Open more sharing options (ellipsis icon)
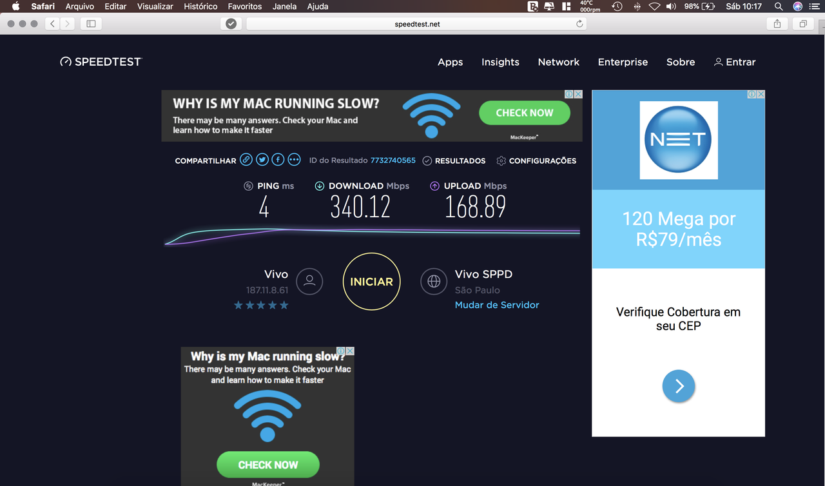Viewport: 825px width, 486px height. tap(294, 159)
